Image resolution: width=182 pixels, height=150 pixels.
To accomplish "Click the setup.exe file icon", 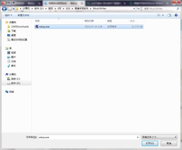I will coord(37,27).
